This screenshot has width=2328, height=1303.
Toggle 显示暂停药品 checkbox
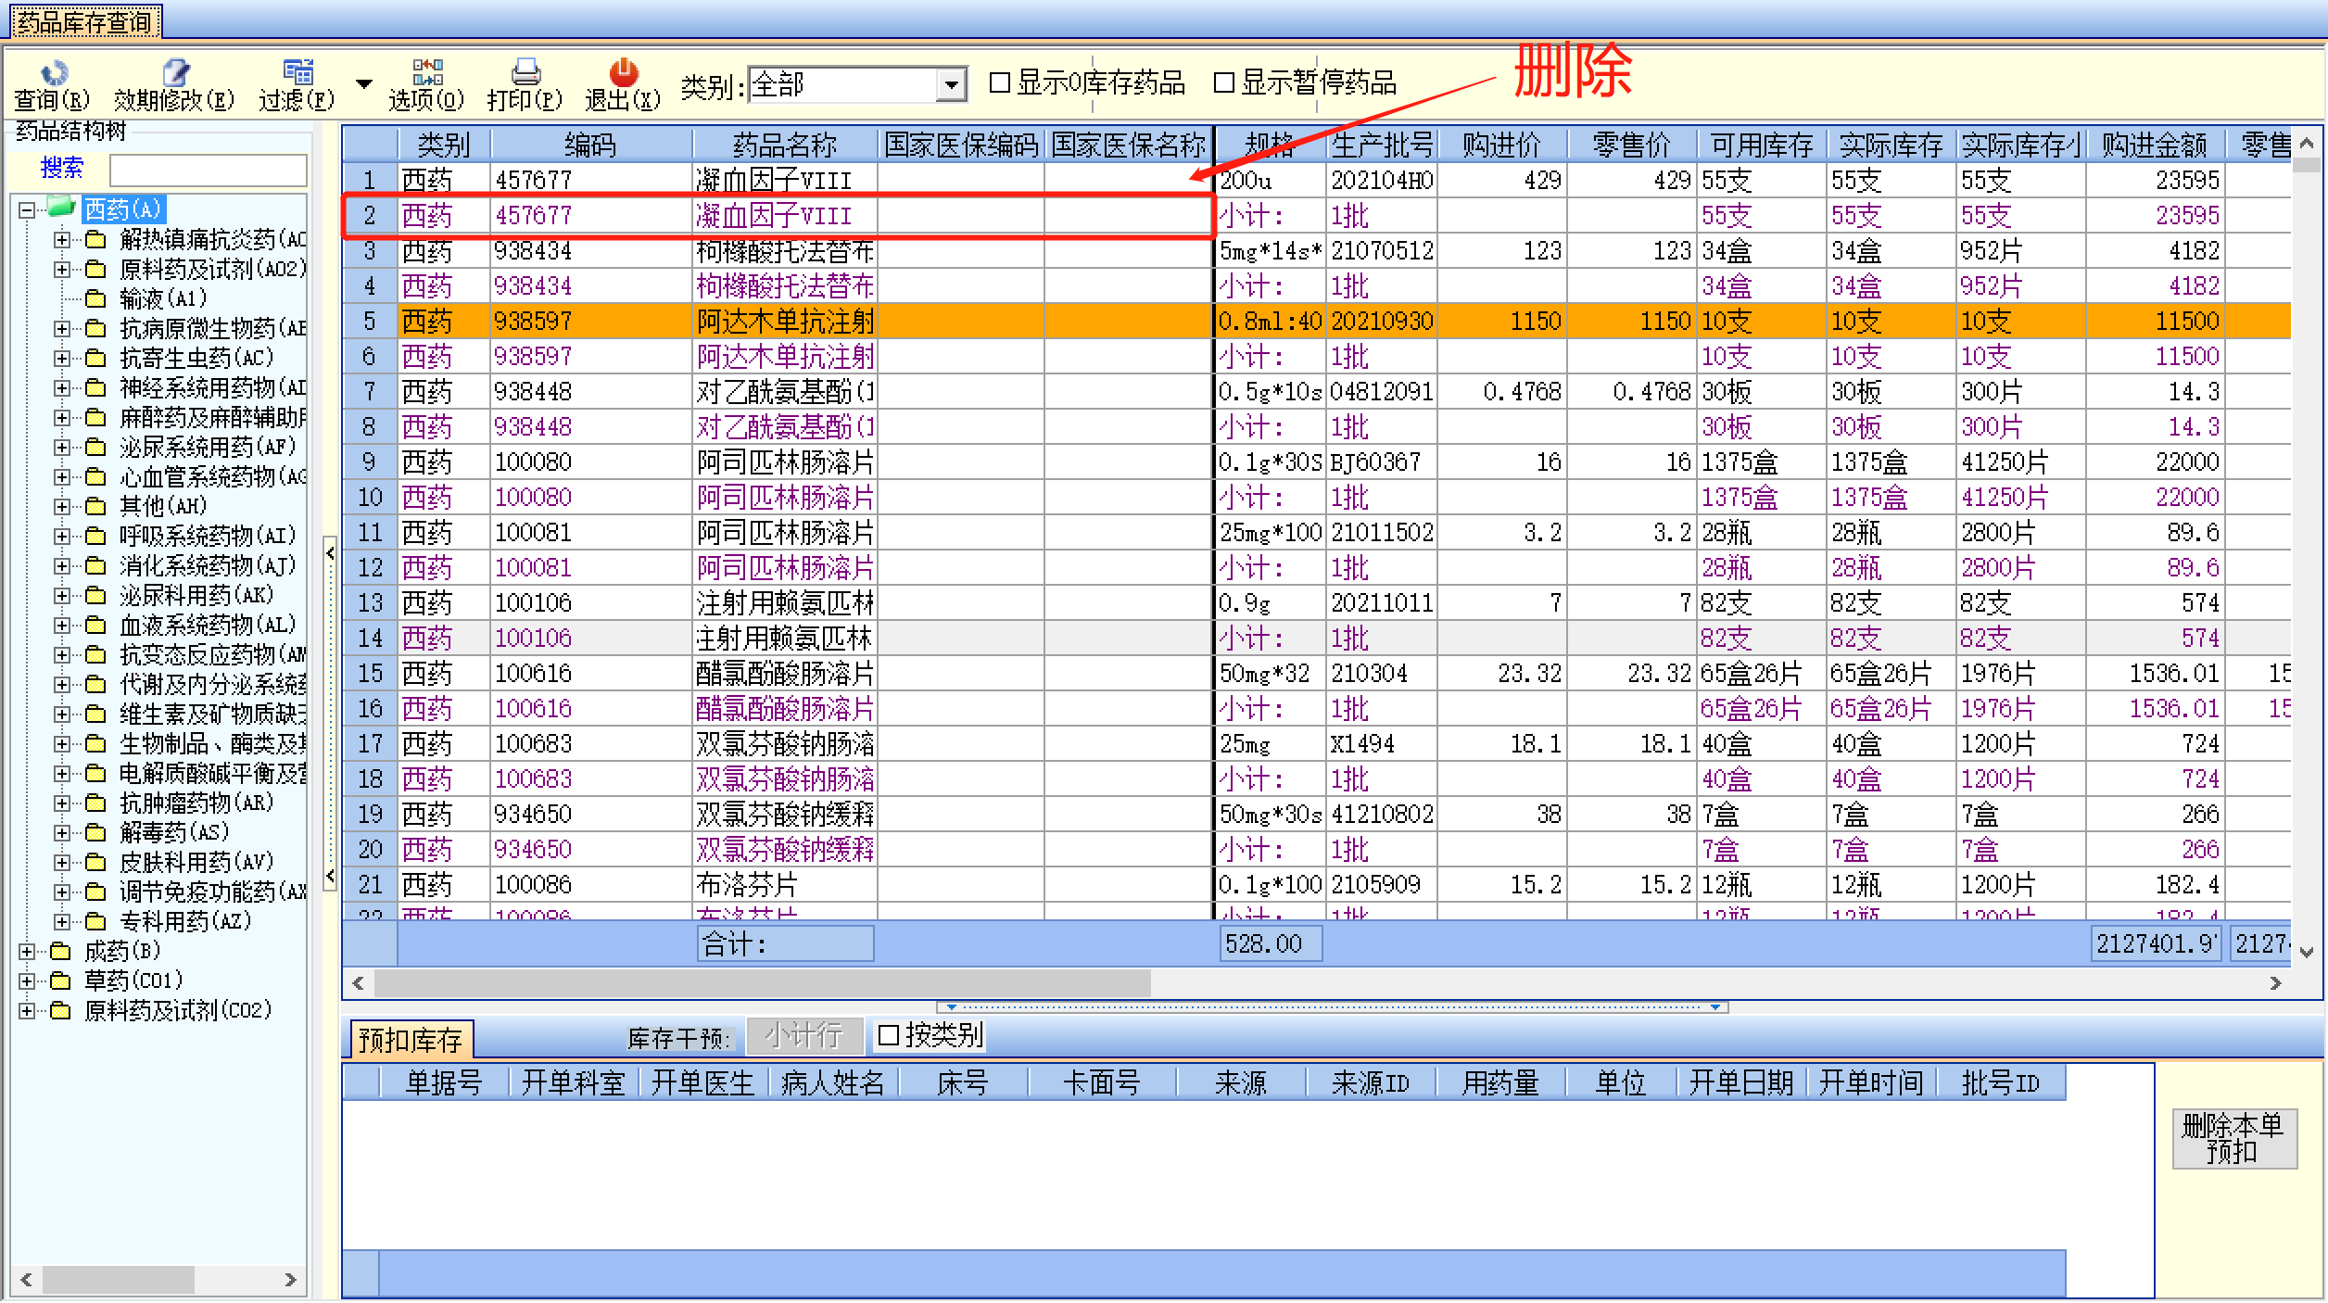(x=1223, y=82)
